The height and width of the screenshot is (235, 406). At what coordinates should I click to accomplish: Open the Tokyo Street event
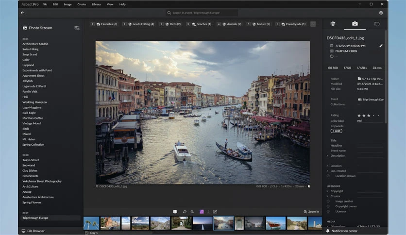click(x=31, y=160)
